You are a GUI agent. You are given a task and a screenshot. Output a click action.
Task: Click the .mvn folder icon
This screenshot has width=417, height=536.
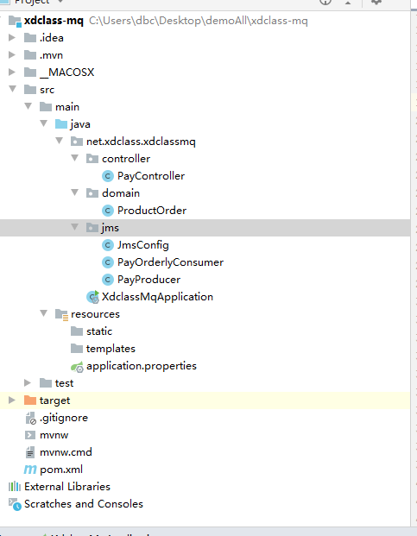30,55
